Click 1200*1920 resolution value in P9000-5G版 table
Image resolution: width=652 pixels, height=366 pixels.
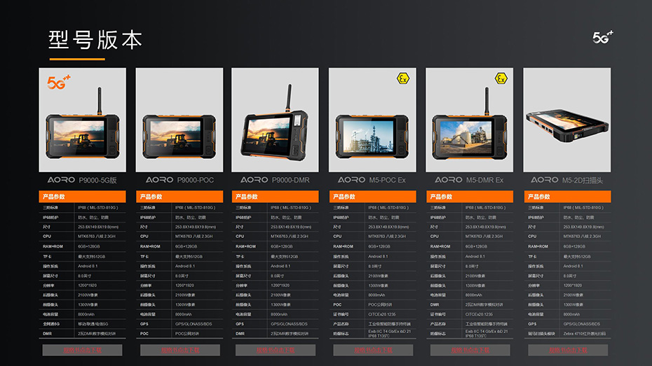[x=87, y=286]
